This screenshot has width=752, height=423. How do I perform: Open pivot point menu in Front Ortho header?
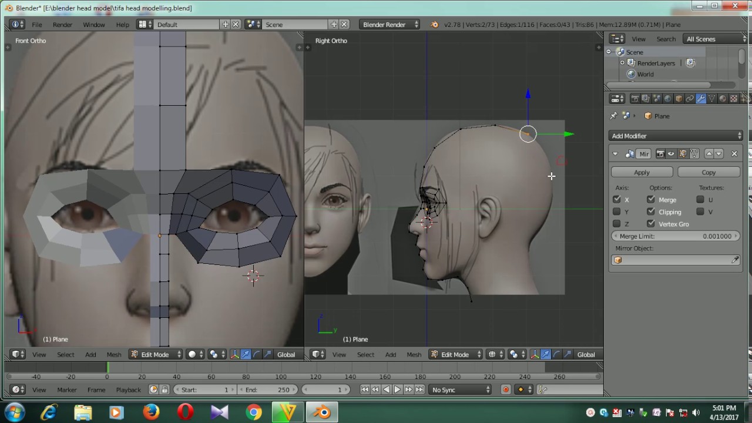pos(217,354)
